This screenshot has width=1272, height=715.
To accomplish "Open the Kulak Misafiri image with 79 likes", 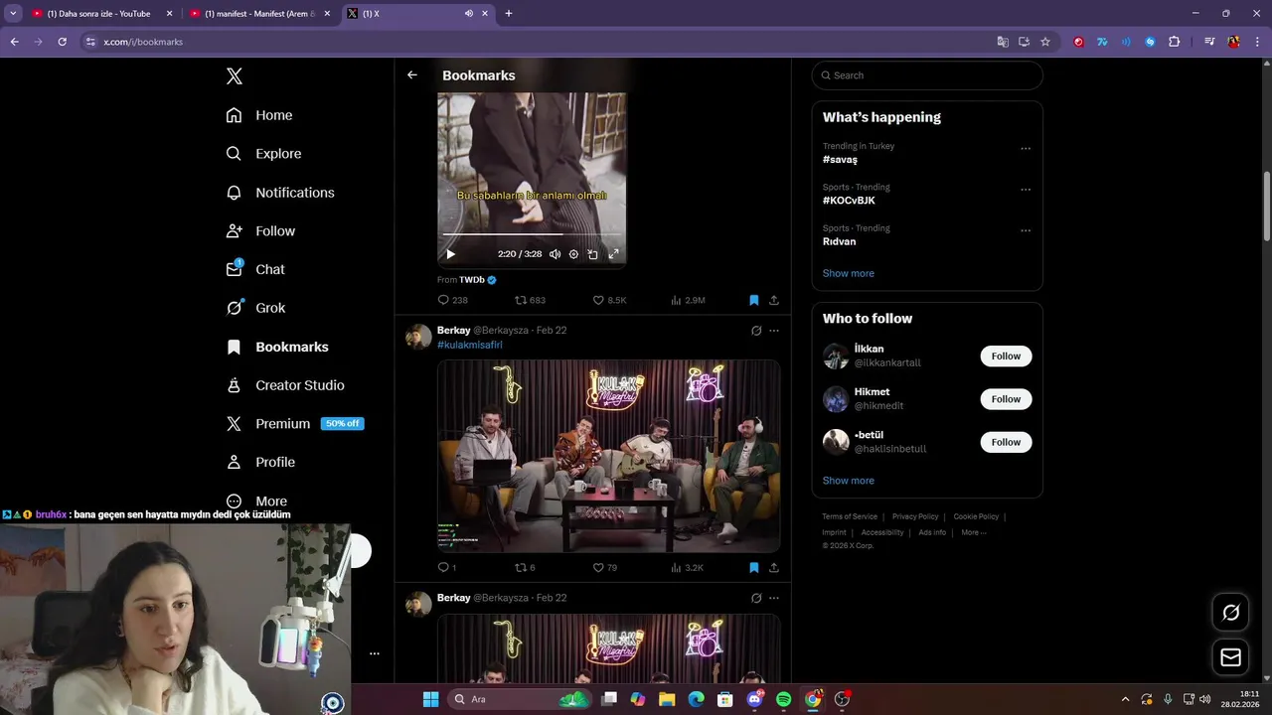I will [608, 456].
